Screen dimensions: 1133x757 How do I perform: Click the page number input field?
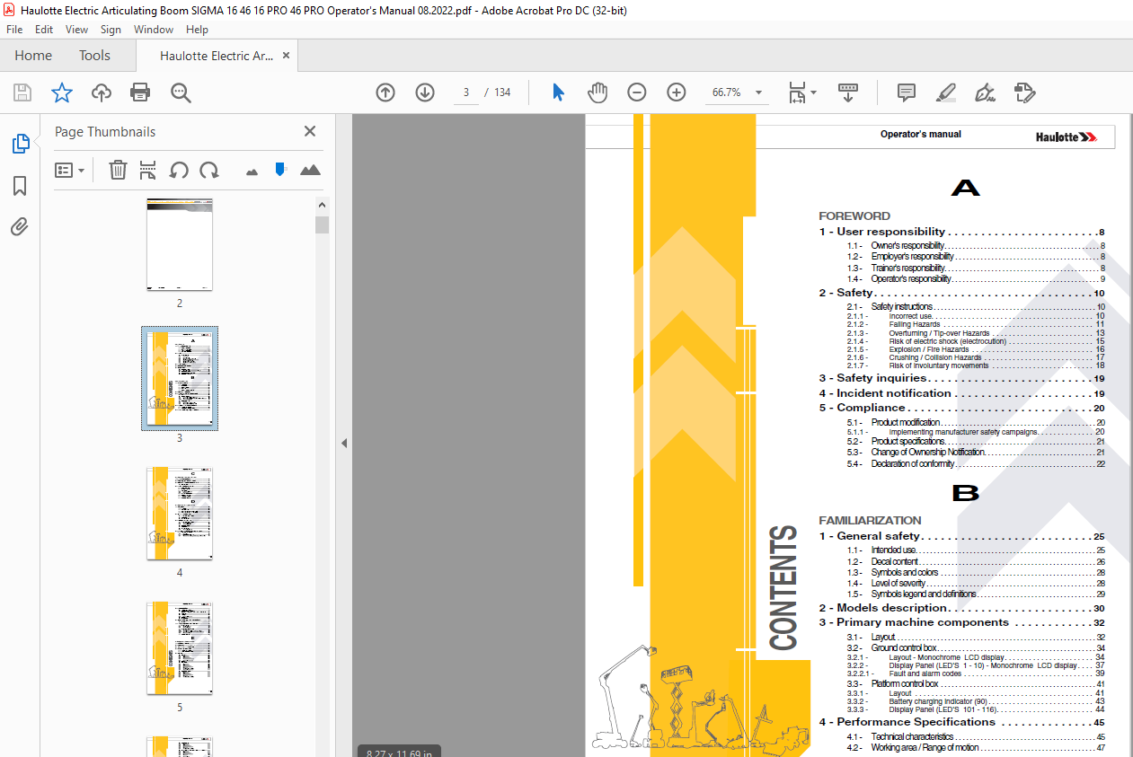click(x=466, y=92)
